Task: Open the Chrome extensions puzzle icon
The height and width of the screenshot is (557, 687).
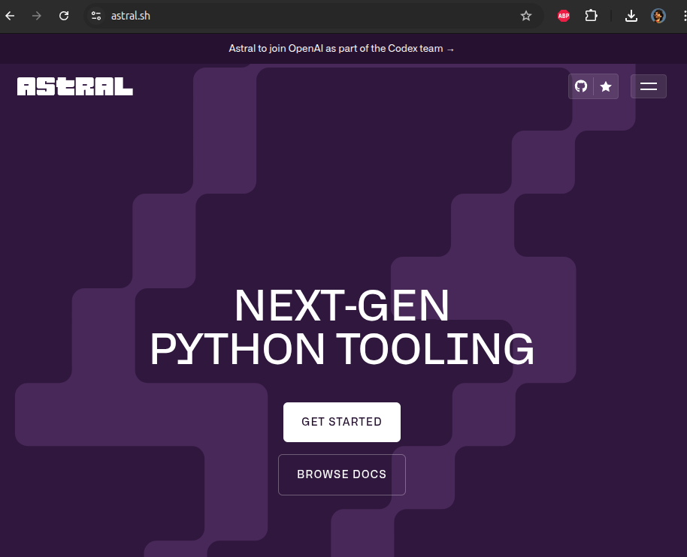Action: [x=591, y=16]
